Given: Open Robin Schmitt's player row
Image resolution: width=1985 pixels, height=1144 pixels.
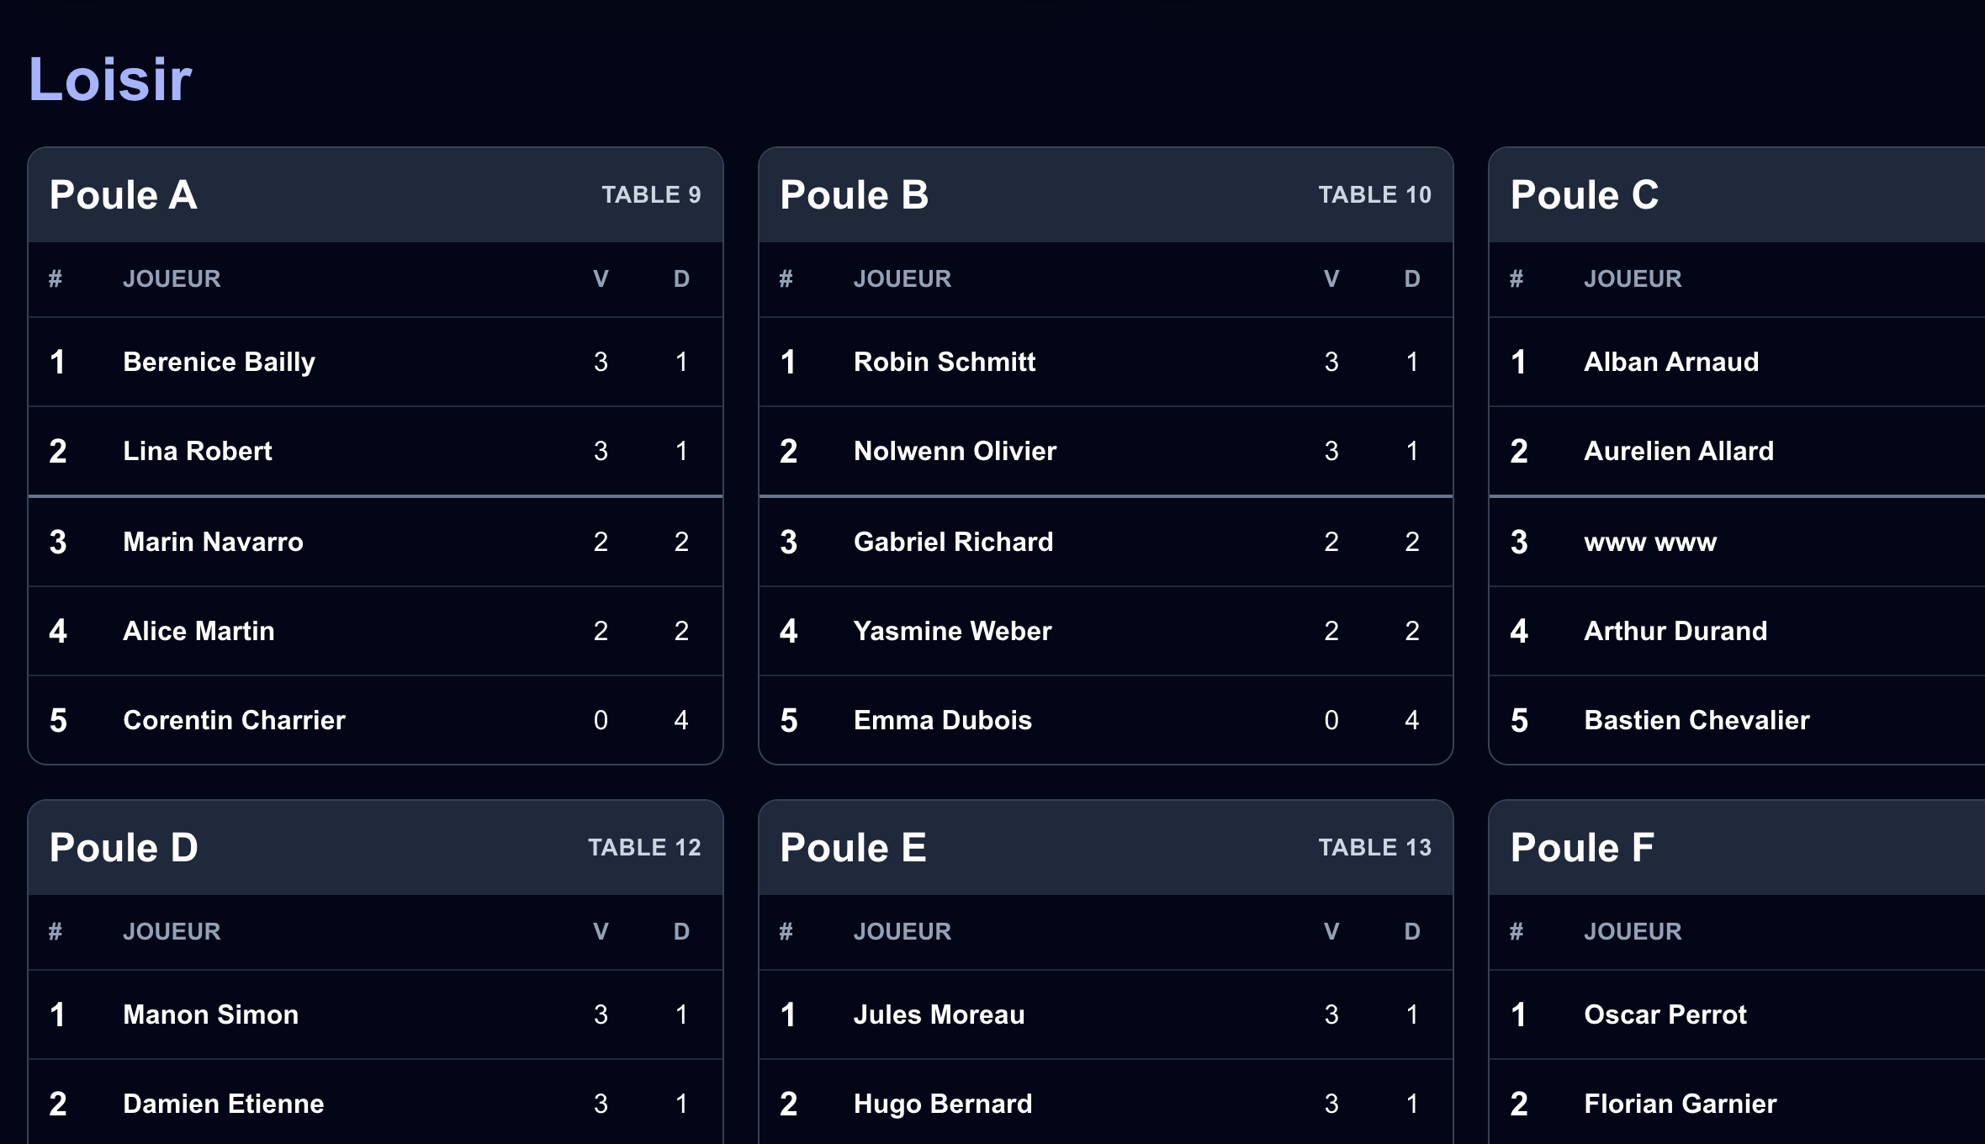Looking at the screenshot, I should pyautogui.click(x=1105, y=362).
